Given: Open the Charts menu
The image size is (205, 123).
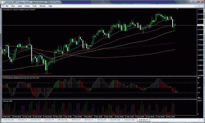Looking at the screenshot, I should click(x=27, y=6).
